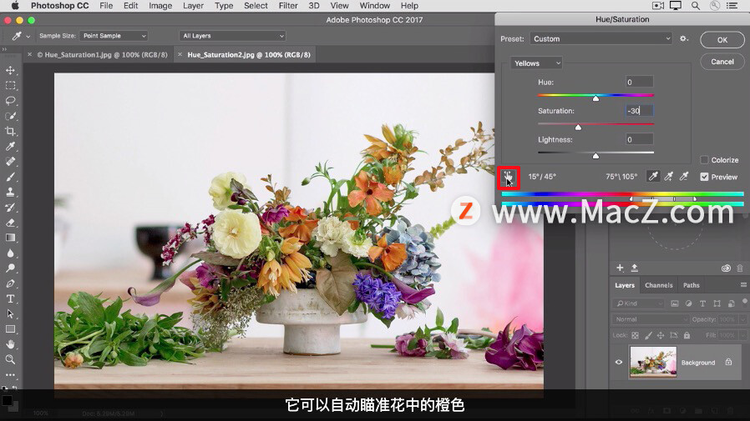Select the History Brush tool

[x=10, y=207]
